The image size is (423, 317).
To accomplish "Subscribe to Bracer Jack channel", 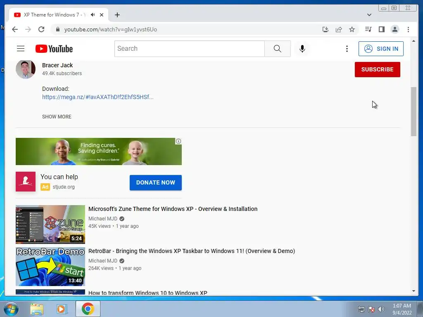I will (x=378, y=69).
